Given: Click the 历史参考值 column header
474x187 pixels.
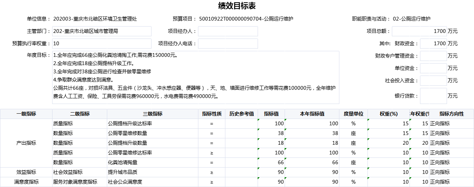Looking at the screenshot, I should pyautogui.click(x=241, y=114).
